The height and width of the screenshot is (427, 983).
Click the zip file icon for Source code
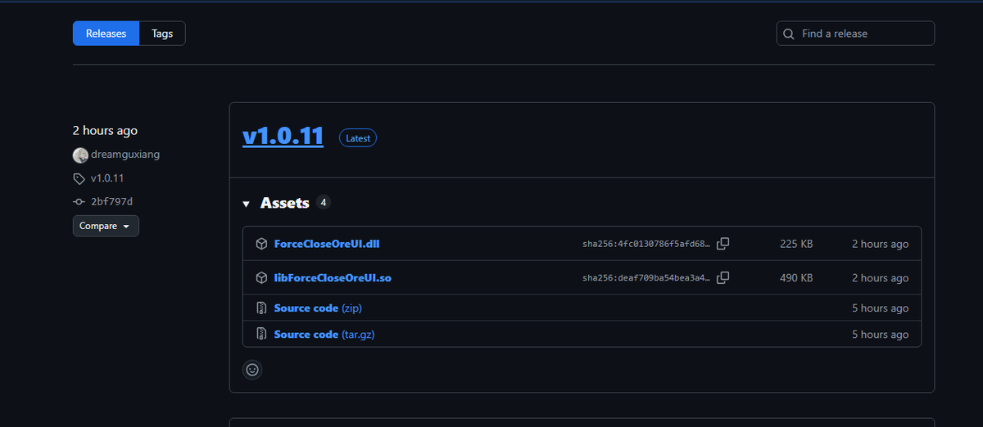click(x=261, y=308)
